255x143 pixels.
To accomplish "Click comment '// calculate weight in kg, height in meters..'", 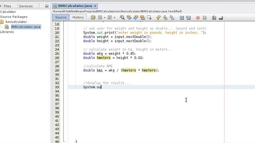I will click(x=127, y=49).
